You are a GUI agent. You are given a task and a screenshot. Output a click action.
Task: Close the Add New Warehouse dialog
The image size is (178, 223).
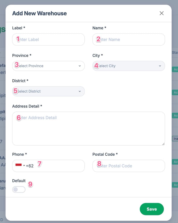click(162, 13)
